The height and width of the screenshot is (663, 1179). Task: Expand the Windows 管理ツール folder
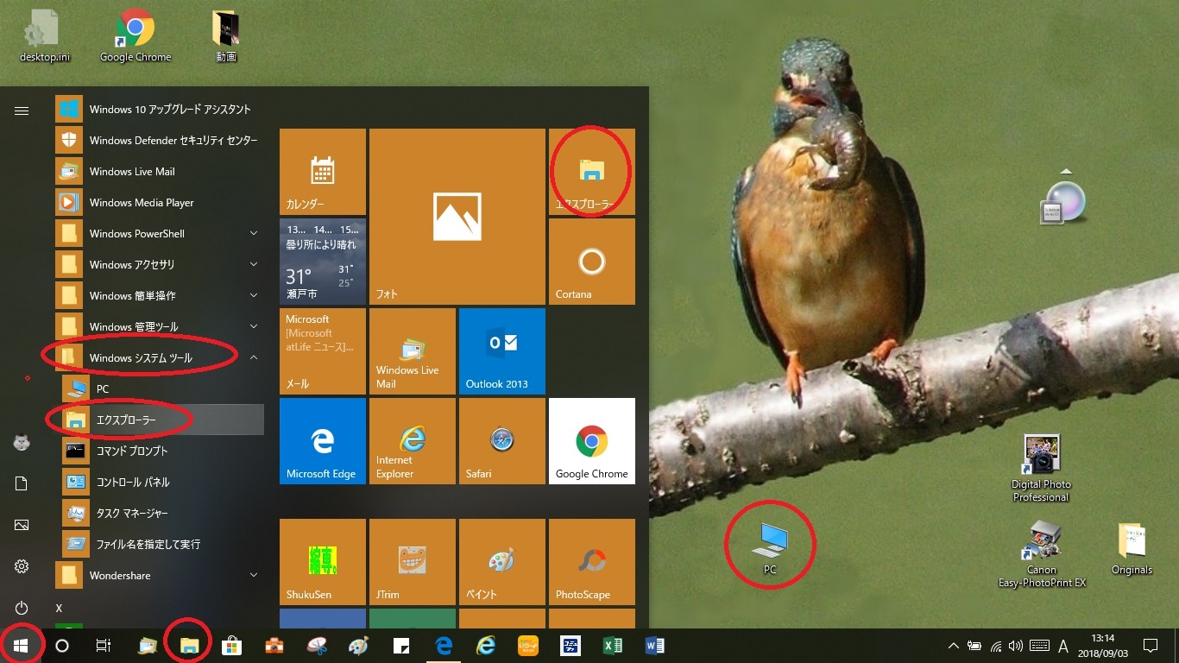pos(160,326)
